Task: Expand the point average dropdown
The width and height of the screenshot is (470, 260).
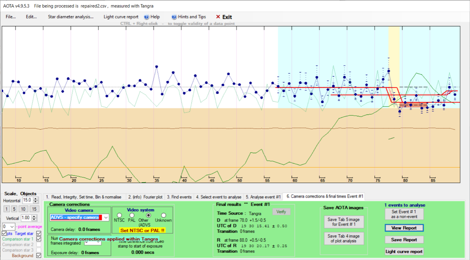Action: point(12,226)
